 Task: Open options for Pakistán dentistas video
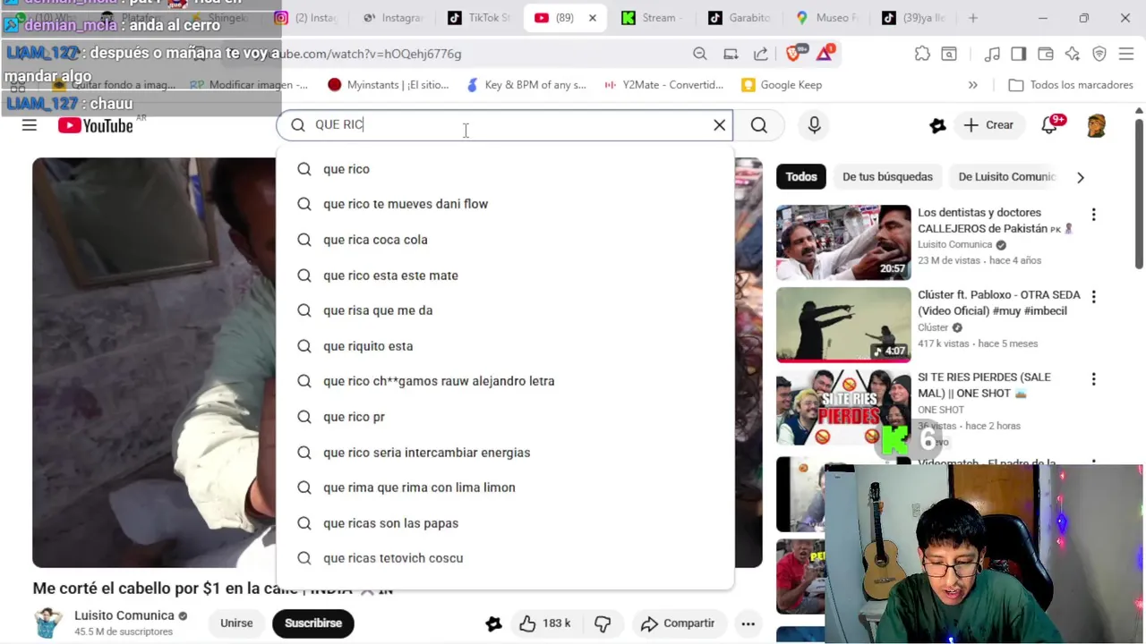[x=1093, y=215]
